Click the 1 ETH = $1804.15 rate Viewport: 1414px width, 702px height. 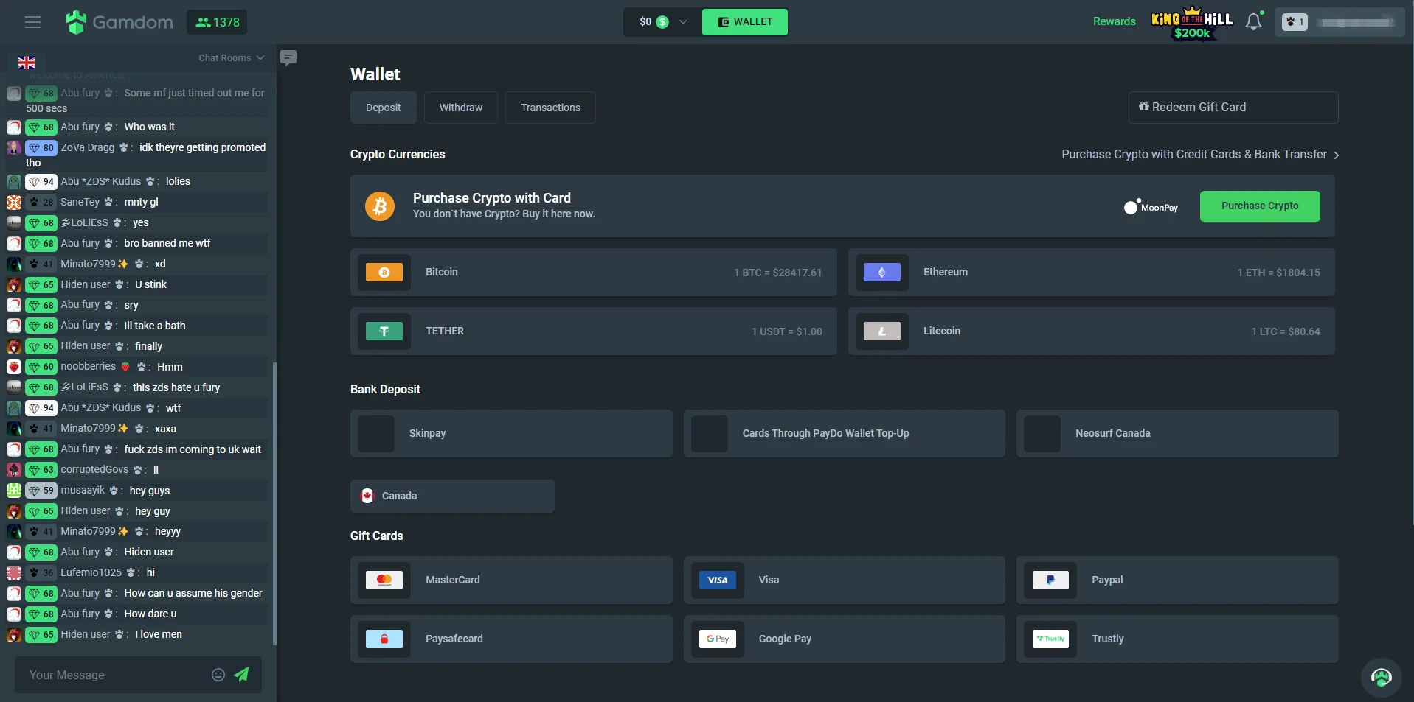pos(1278,273)
